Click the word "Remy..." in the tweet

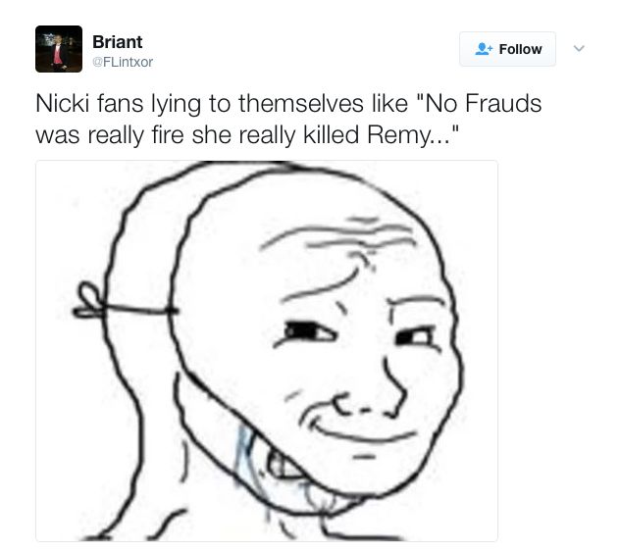413,135
